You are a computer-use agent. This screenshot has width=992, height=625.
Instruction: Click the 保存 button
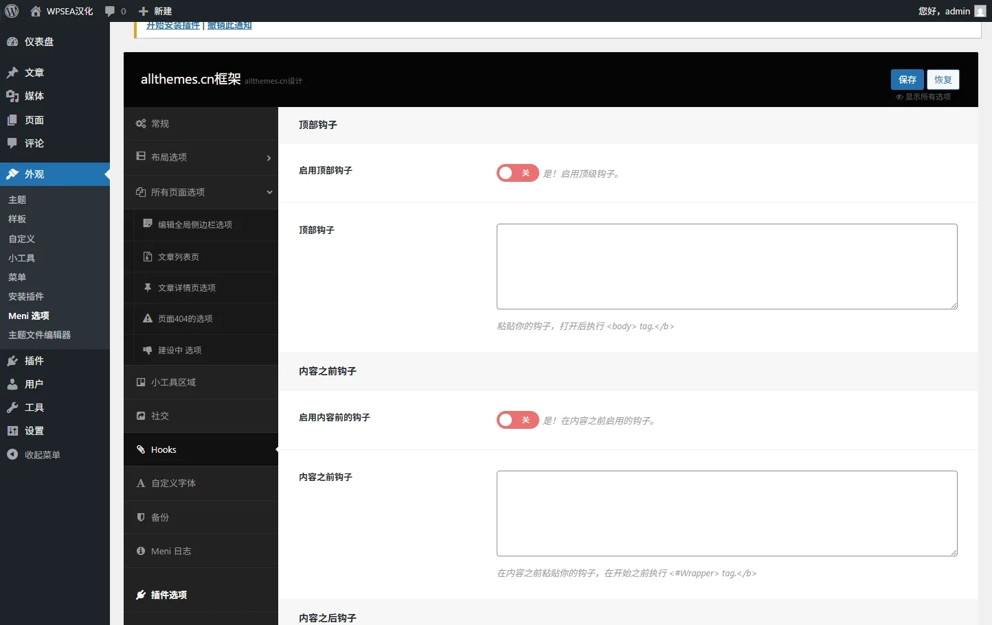tap(907, 80)
